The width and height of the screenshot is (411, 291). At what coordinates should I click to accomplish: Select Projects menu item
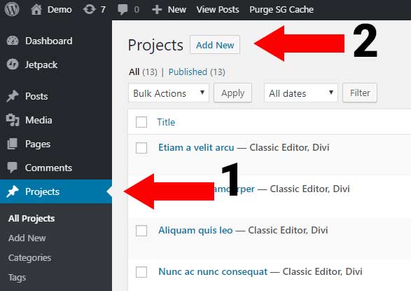click(42, 192)
